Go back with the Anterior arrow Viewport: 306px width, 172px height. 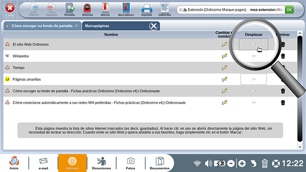tap(34, 9)
